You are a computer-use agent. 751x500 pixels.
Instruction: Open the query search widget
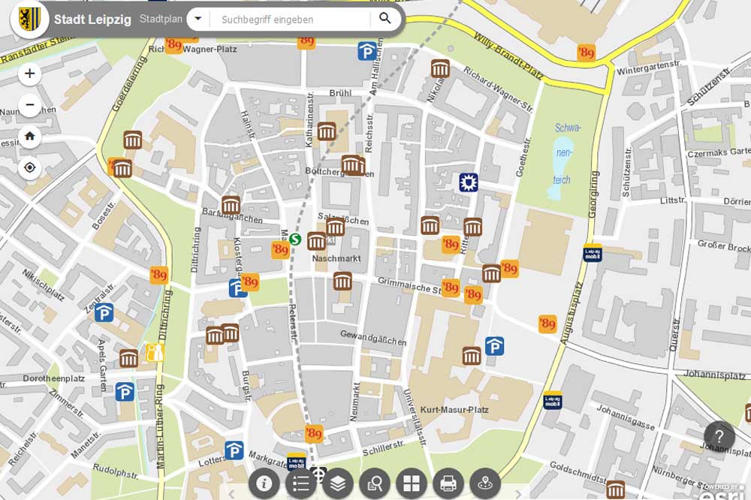[374, 483]
